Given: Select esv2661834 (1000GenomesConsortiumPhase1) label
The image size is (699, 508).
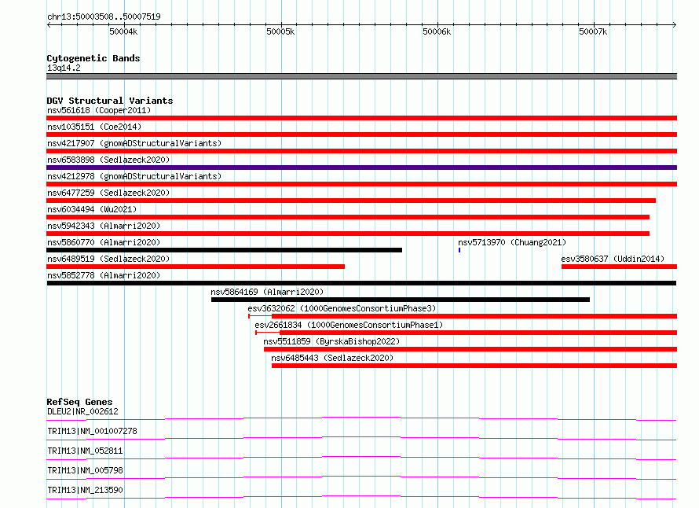Looking at the screenshot, I should tap(349, 325).
